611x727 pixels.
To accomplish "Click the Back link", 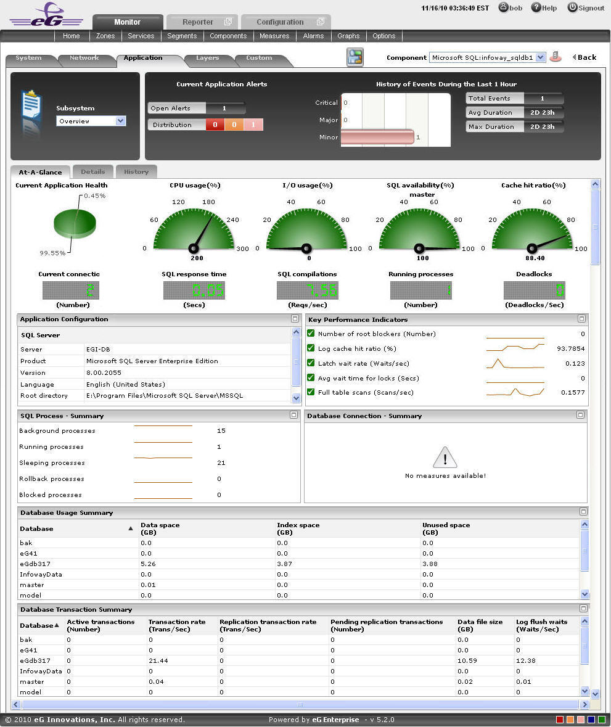I will [587, 57].
